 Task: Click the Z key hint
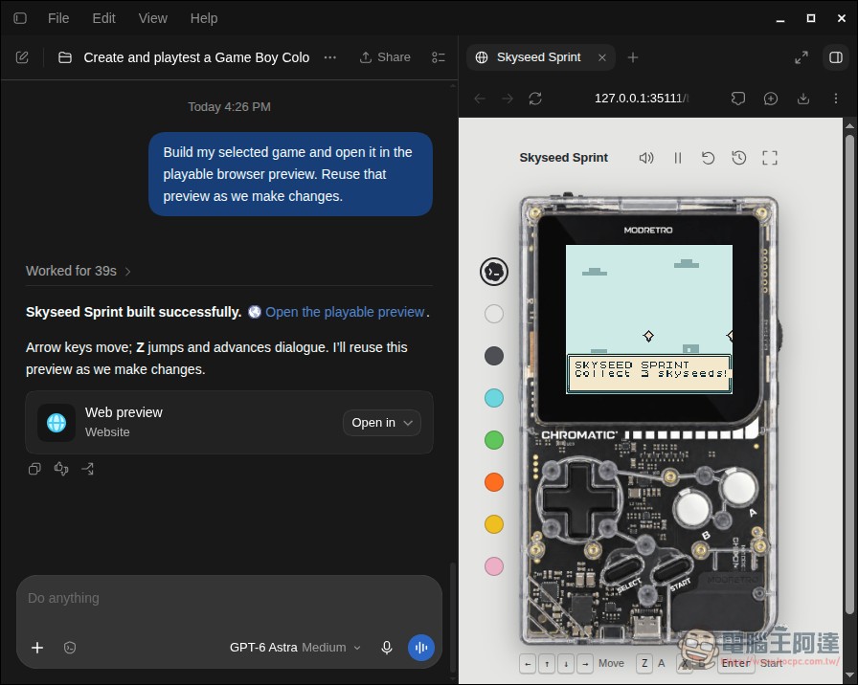tap(644, 664)
